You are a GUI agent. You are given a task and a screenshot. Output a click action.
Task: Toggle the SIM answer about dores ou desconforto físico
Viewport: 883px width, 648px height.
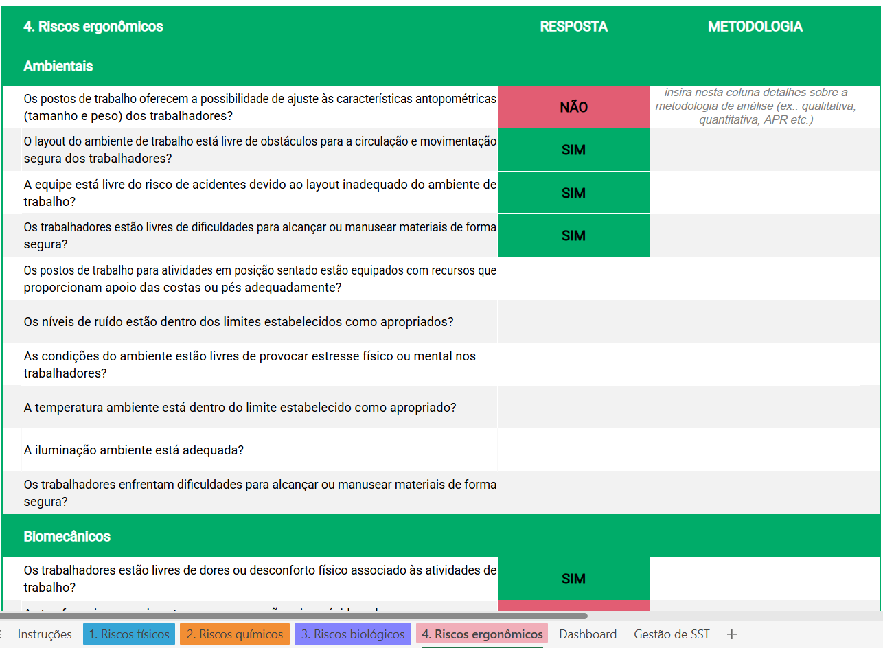pos(573,579)
